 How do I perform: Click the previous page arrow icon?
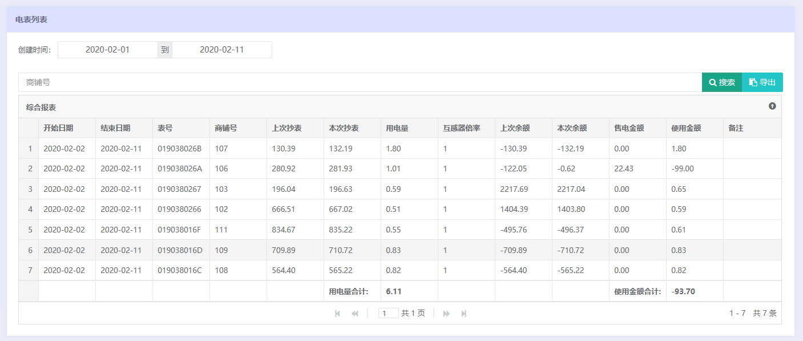coord(354,313)
